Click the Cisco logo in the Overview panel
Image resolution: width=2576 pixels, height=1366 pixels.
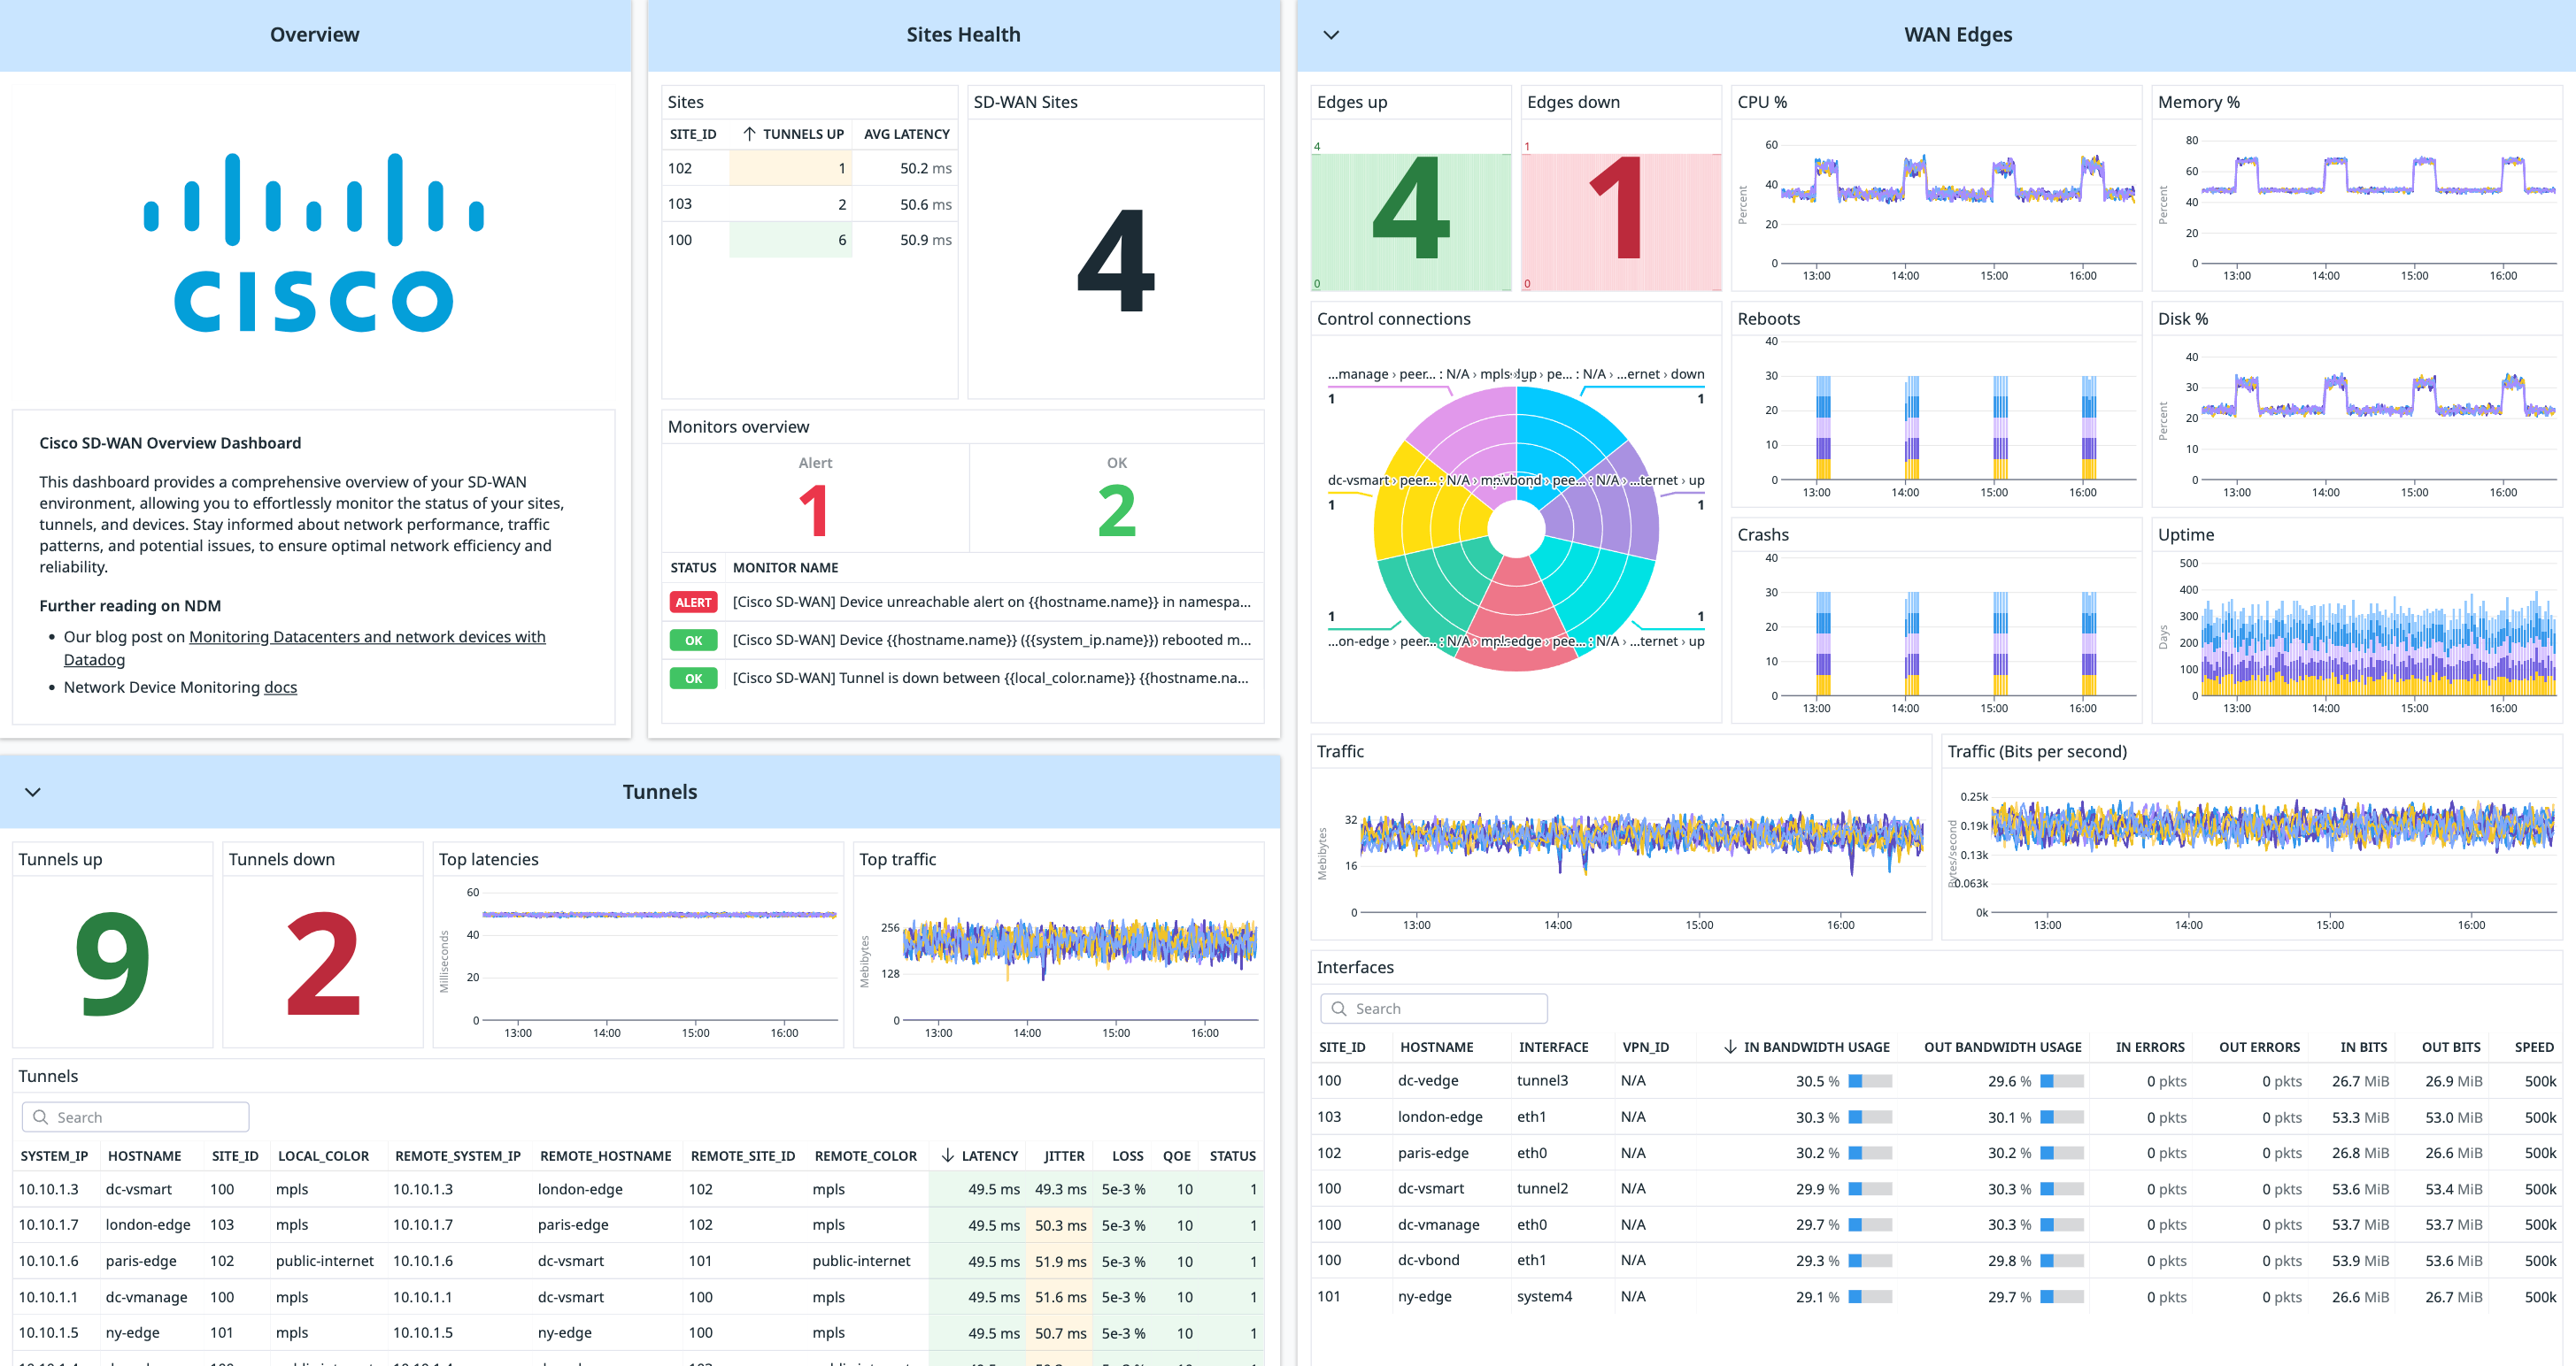click(x=313, y=240)
